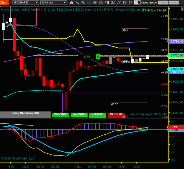
Task: Click the Time remaining countdown text
Action: (147, 114)
